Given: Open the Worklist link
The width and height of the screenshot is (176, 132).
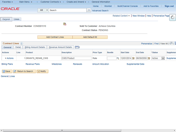Looking at the screenshot, I should point(108,6).
